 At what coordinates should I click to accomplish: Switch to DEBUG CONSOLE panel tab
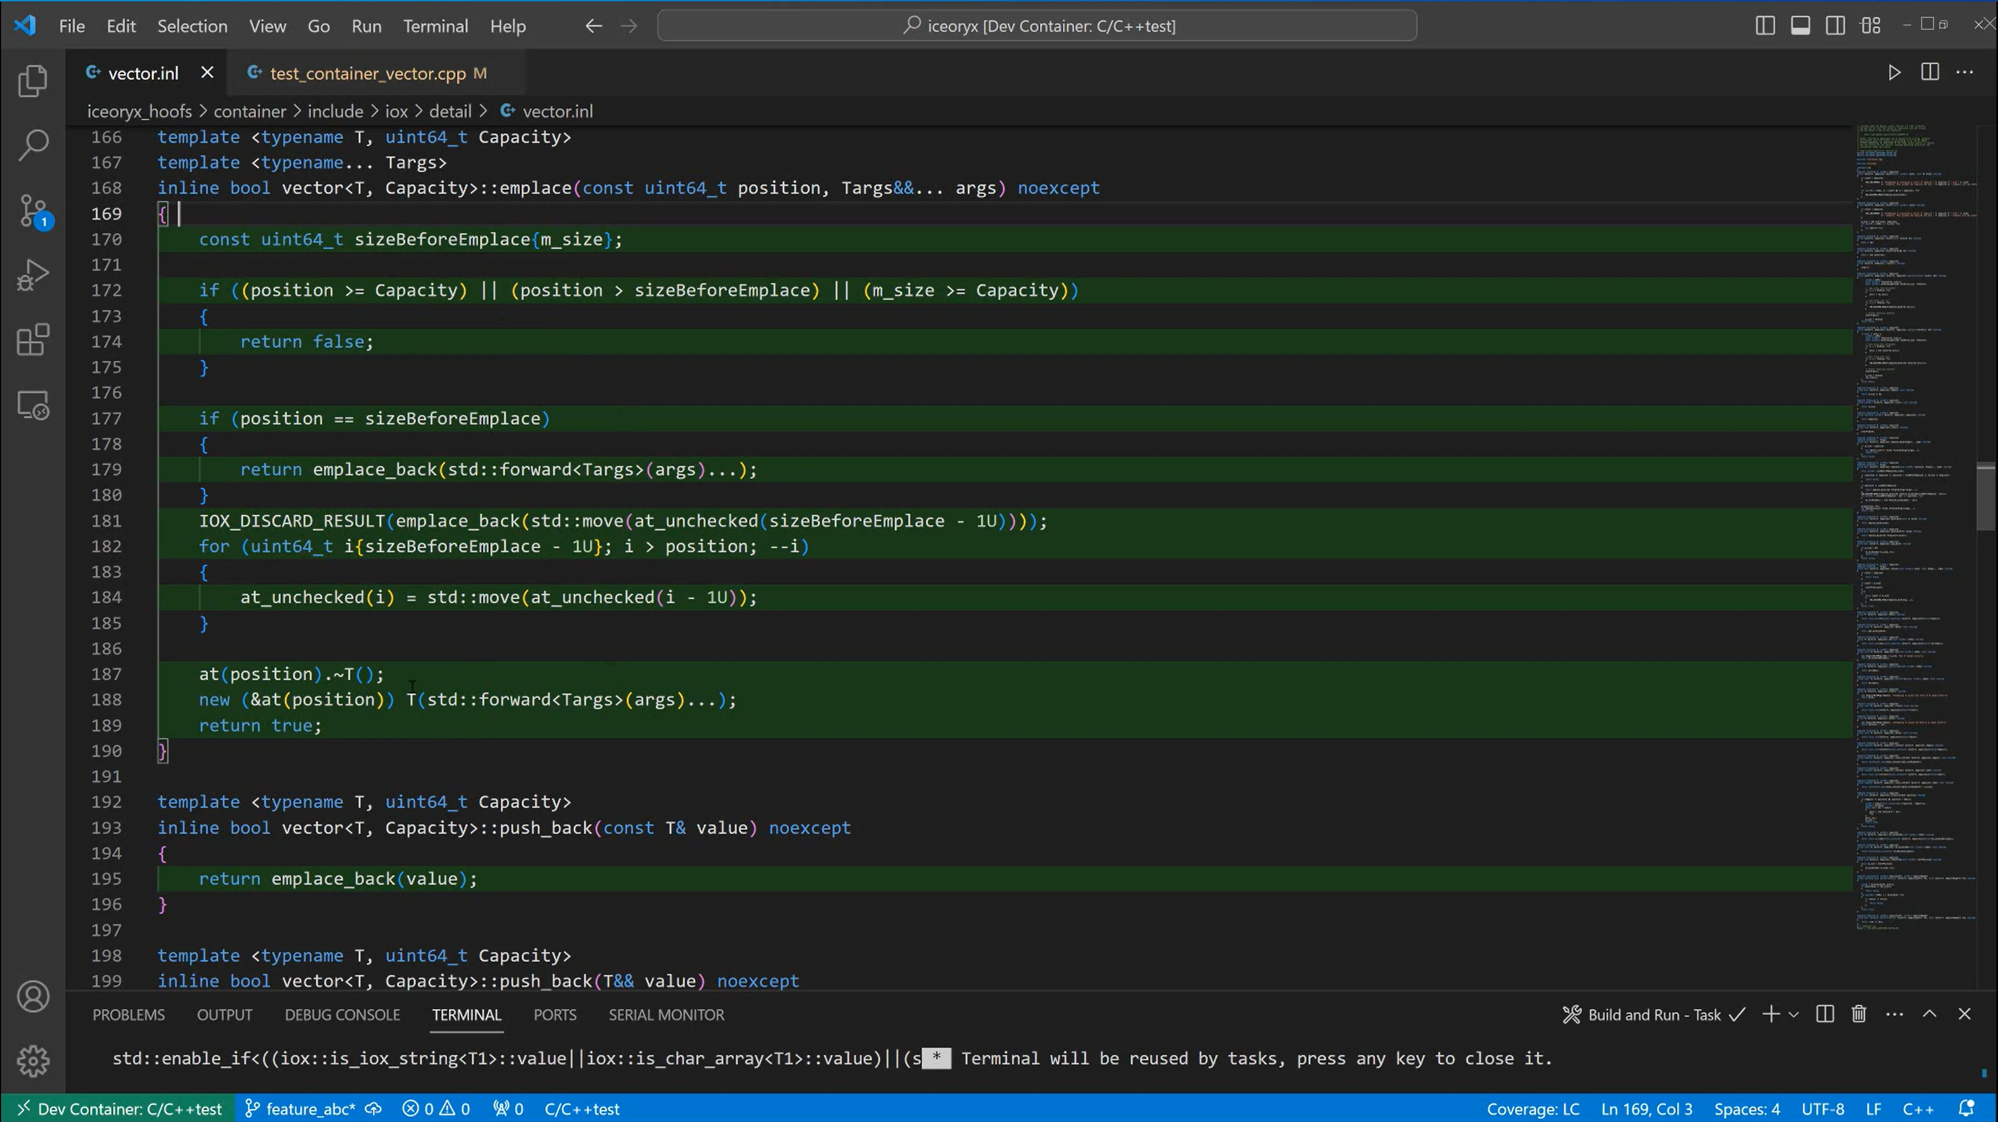(x=342, y=1014)
